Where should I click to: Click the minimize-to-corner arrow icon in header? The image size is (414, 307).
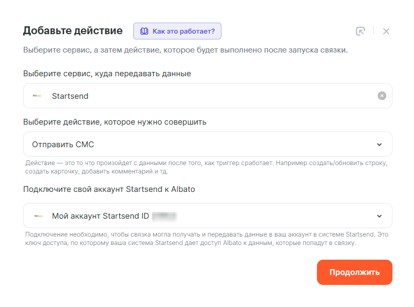[360, 31]
